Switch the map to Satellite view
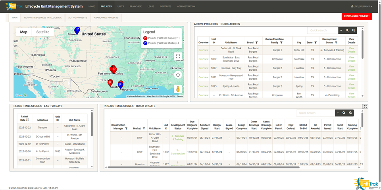 43,32
